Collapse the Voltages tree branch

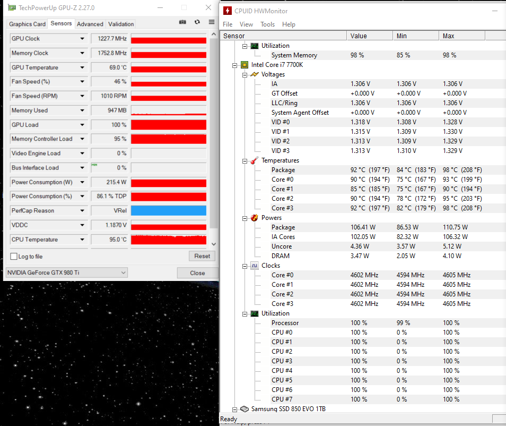[x=245, y=75]
